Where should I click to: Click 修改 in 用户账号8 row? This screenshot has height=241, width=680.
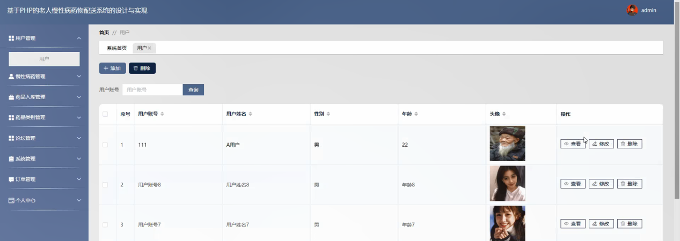tap(601, 184)
